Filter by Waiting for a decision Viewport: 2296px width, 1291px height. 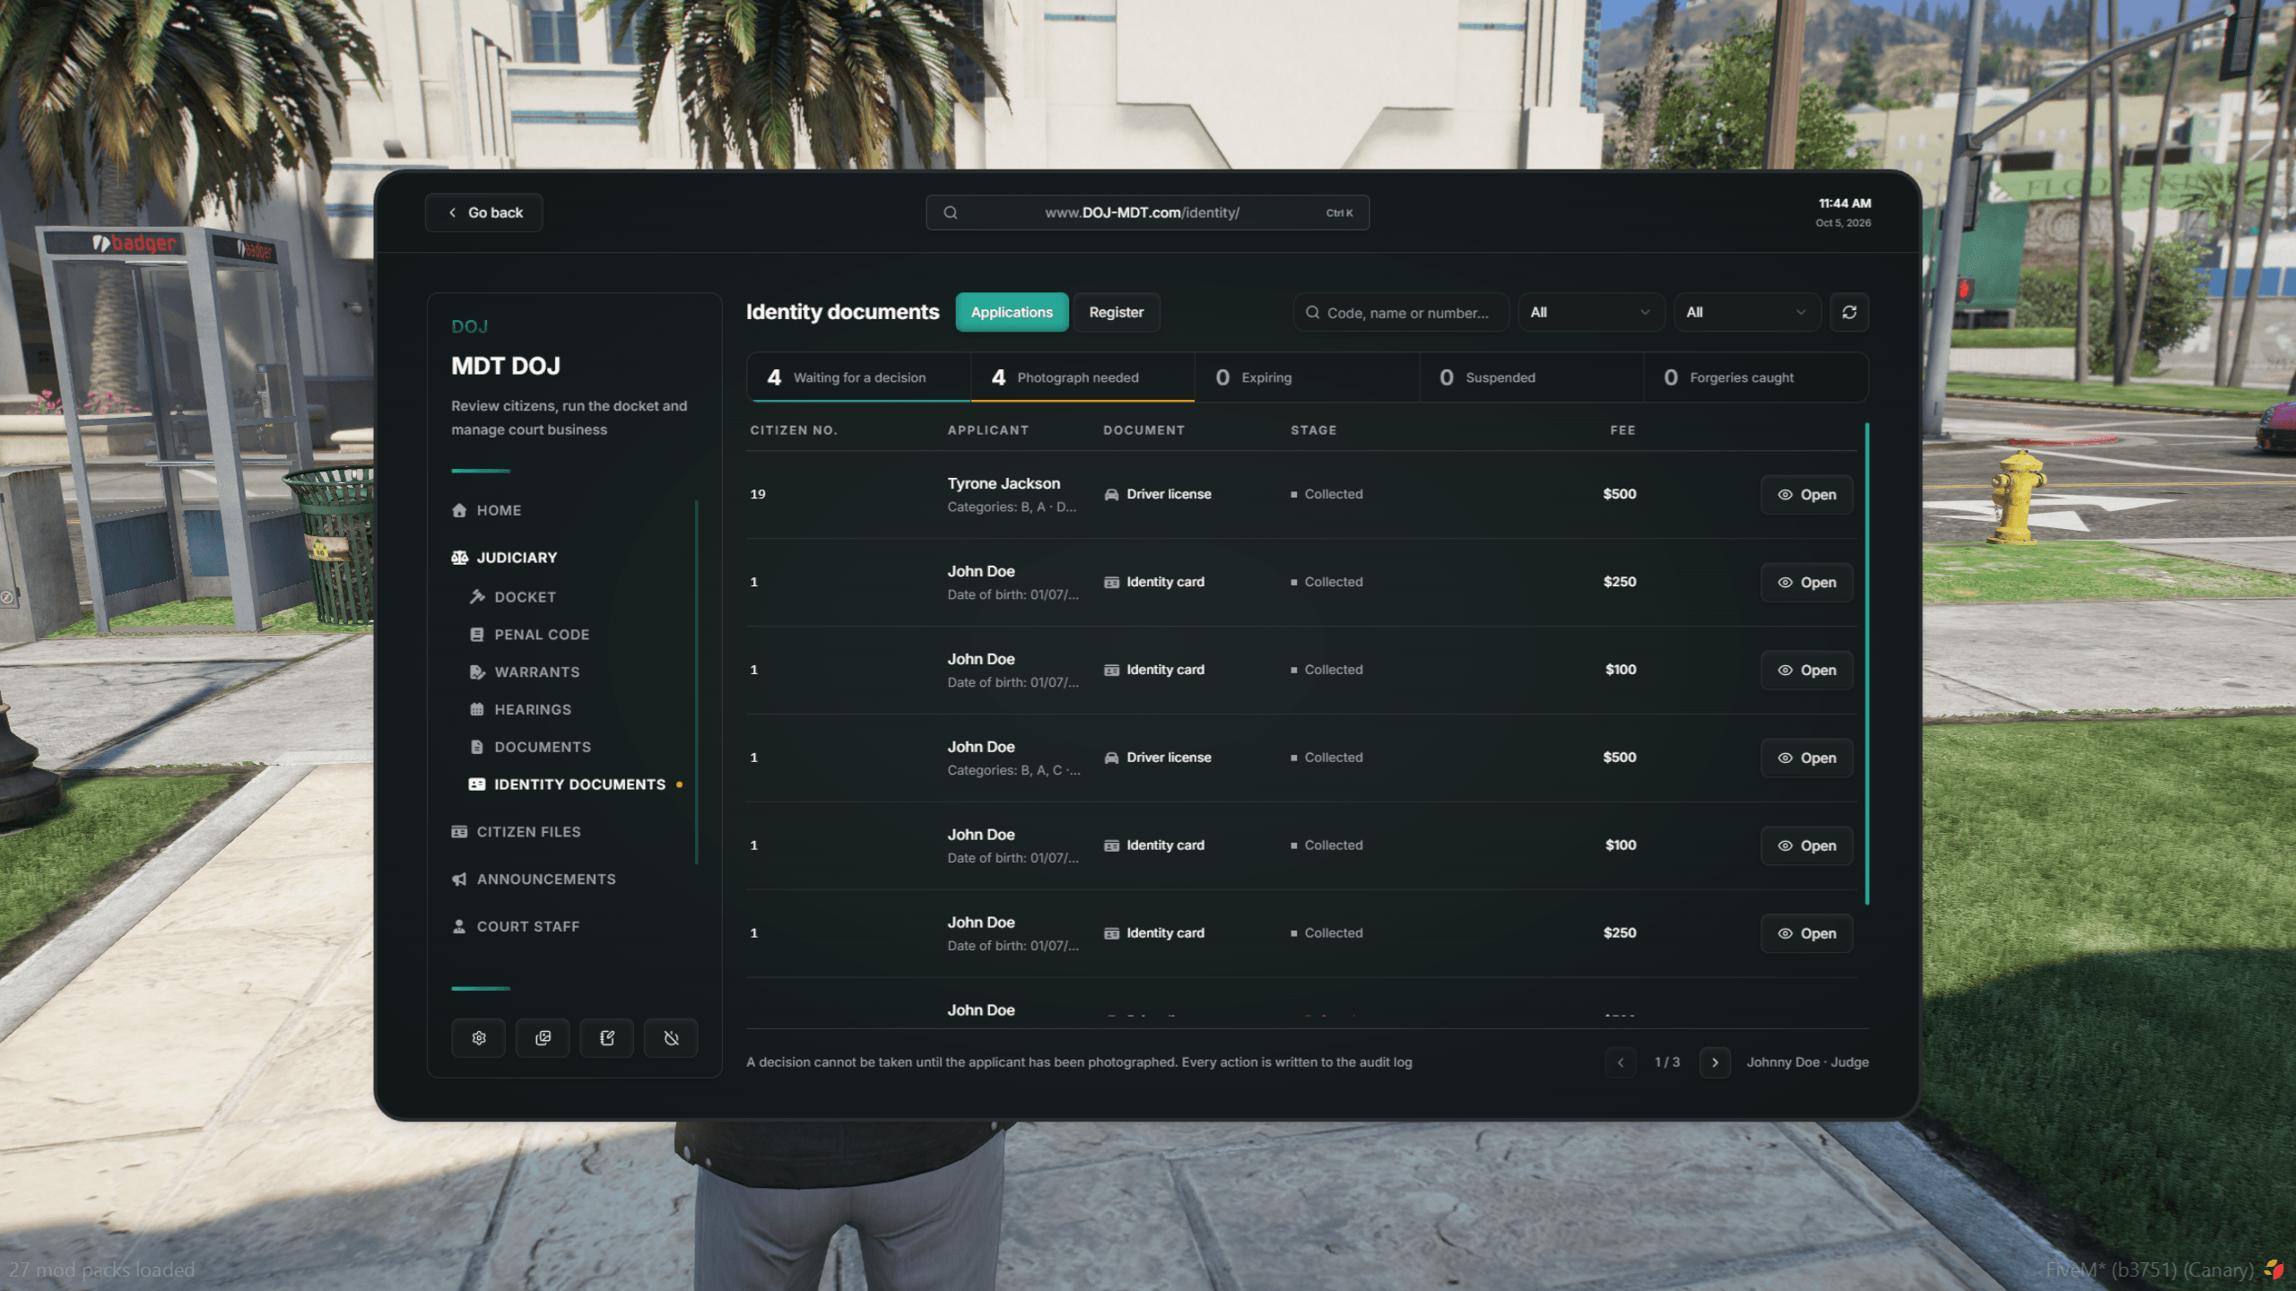[858, 377]
